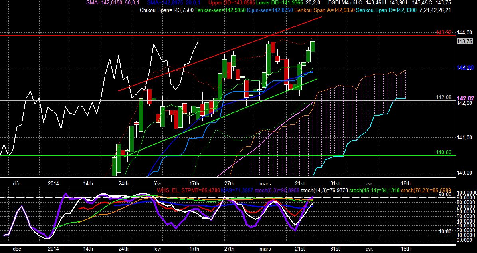The image size is (477, 253).
Task: Click the 141,00 price axis label
Action: click(x=464, y=138)
